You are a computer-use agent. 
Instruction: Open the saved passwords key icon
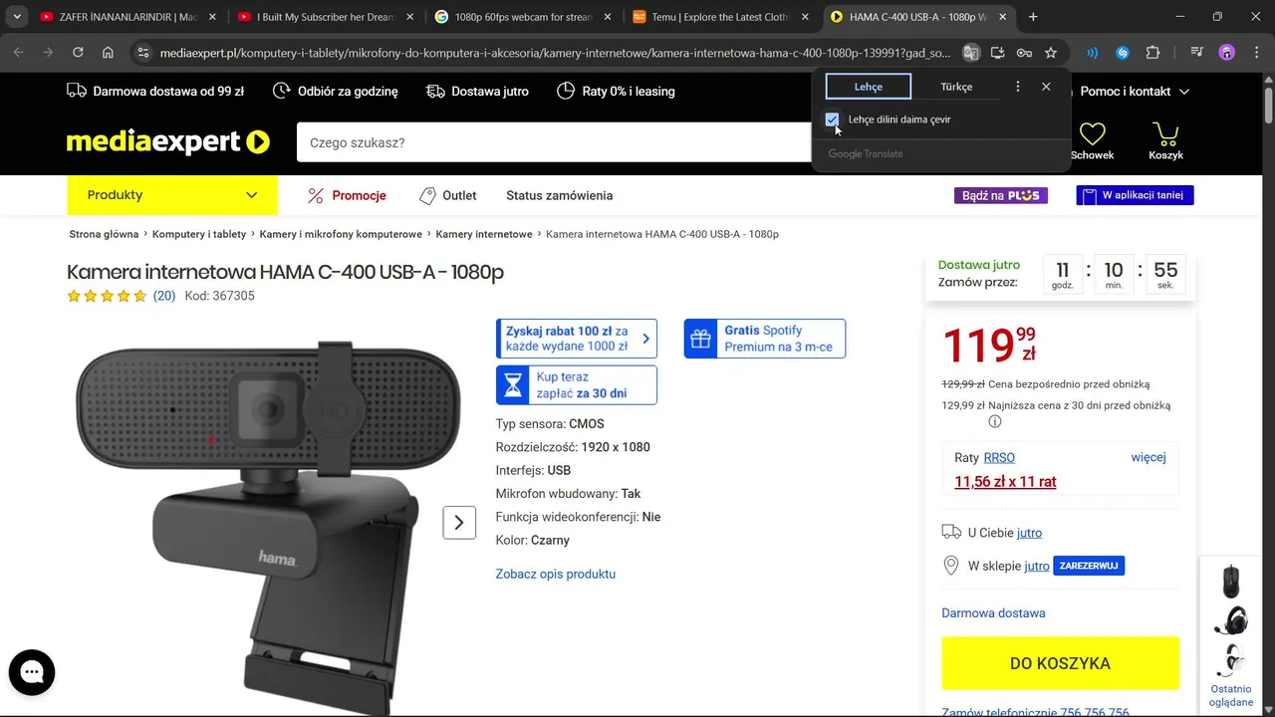[1024, 53]
